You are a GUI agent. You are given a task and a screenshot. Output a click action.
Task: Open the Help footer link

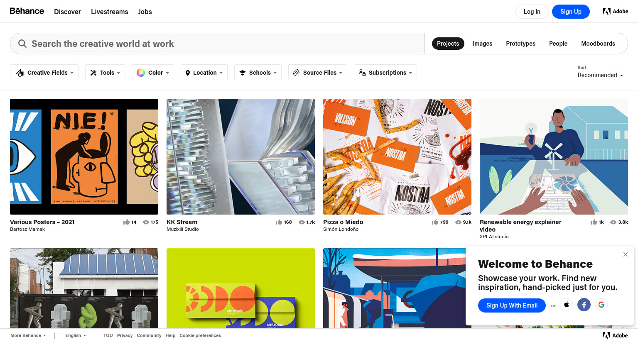(x=170, y=335)
